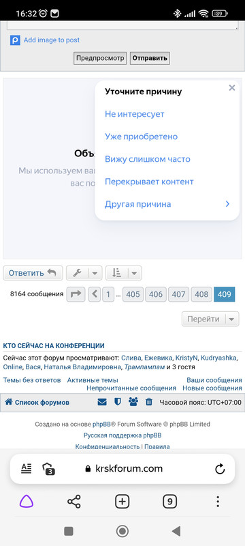Tap the krskforum.com address field

point(124,469)
